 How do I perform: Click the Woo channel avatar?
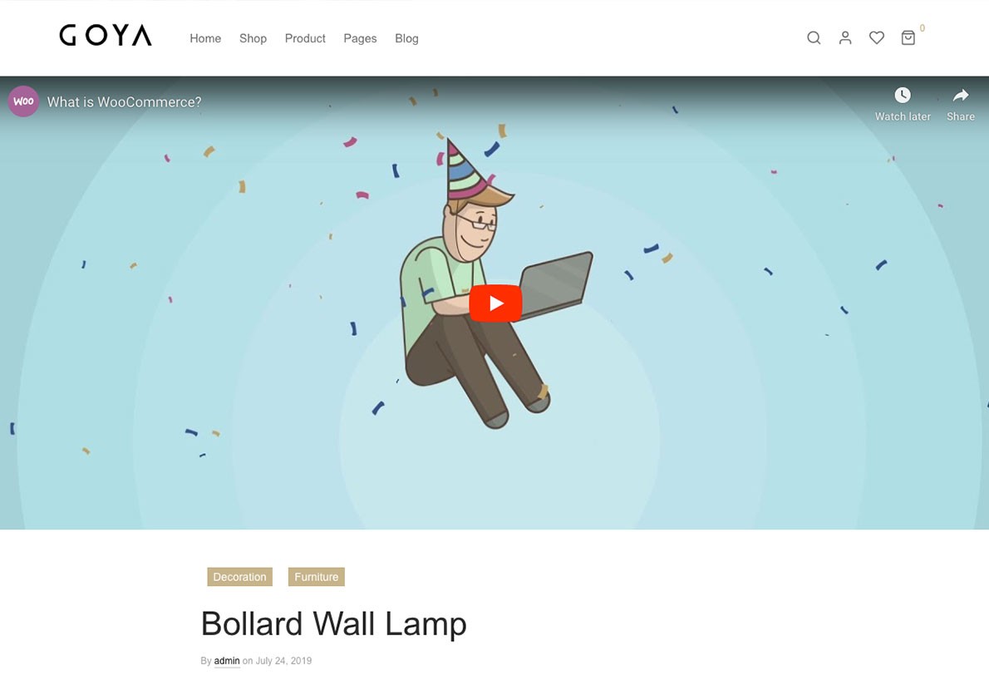coord(23,101)
